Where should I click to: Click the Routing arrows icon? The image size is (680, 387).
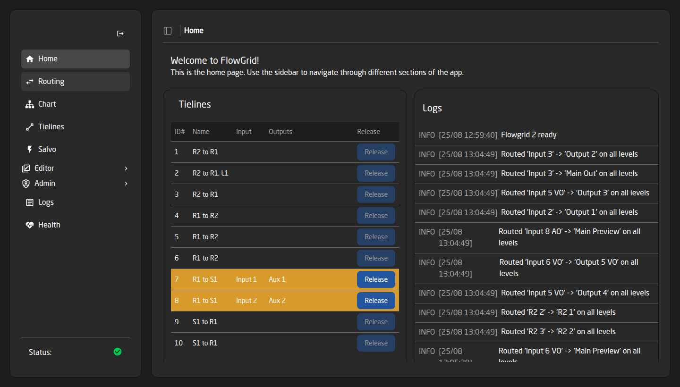(x=30, y=82)
